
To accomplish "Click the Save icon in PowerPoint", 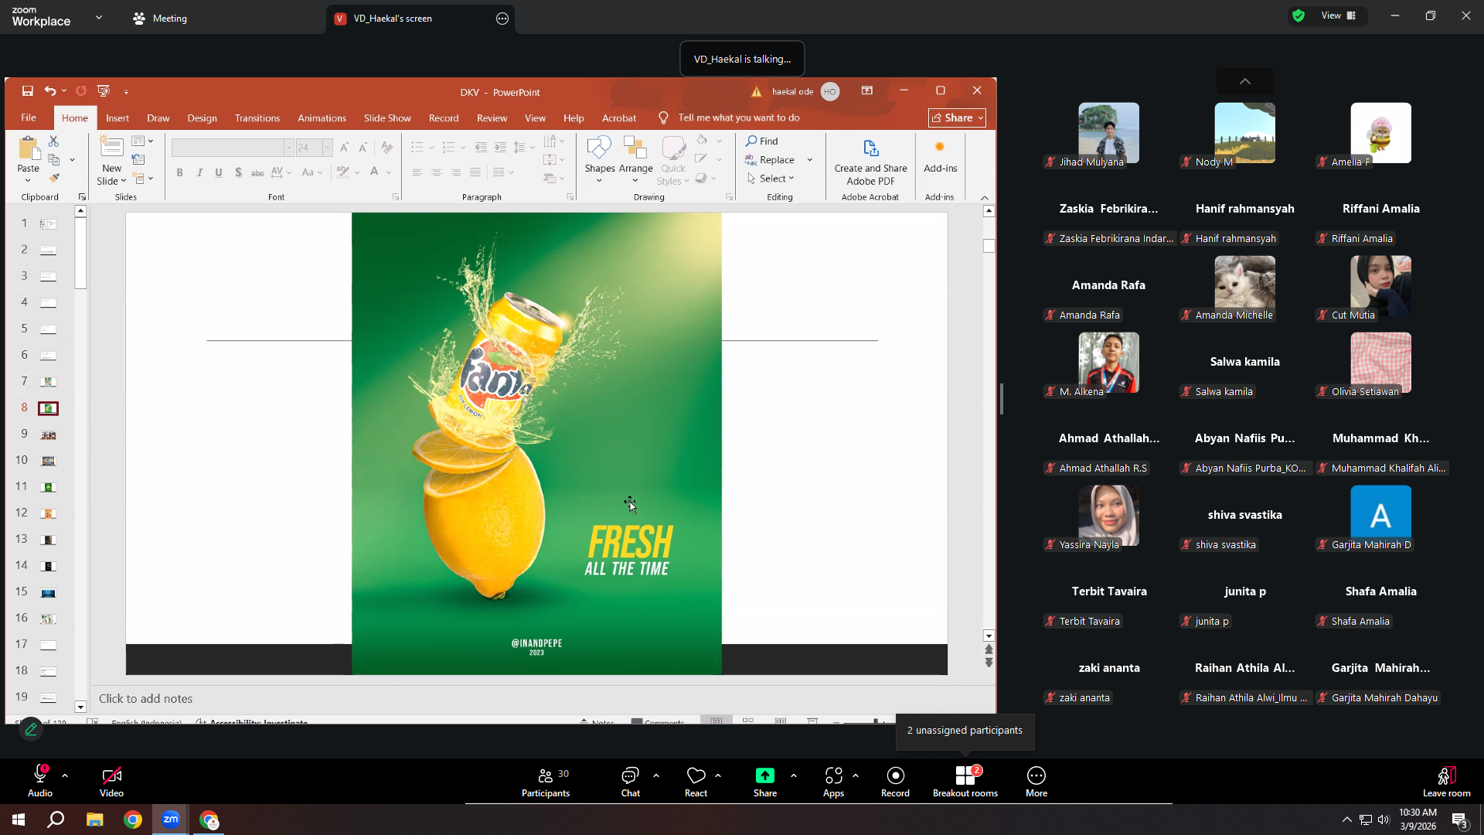I will pyautogui.click(x=27, y=91).
